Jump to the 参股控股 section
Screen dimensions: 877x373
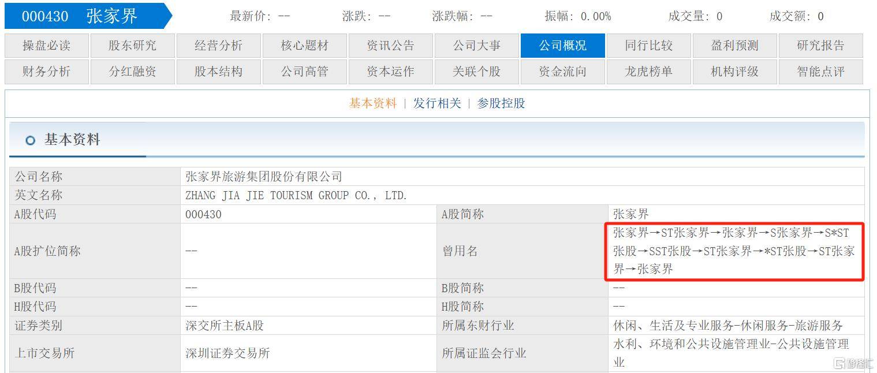click(501, 103)
